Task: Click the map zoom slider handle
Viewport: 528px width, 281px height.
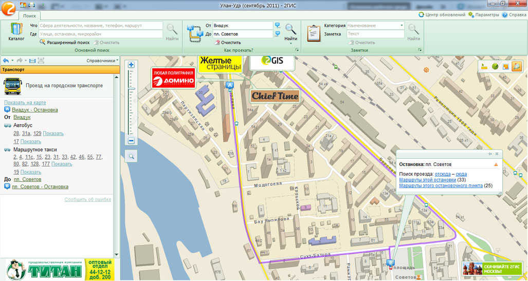Action: [x=131, y=88]
